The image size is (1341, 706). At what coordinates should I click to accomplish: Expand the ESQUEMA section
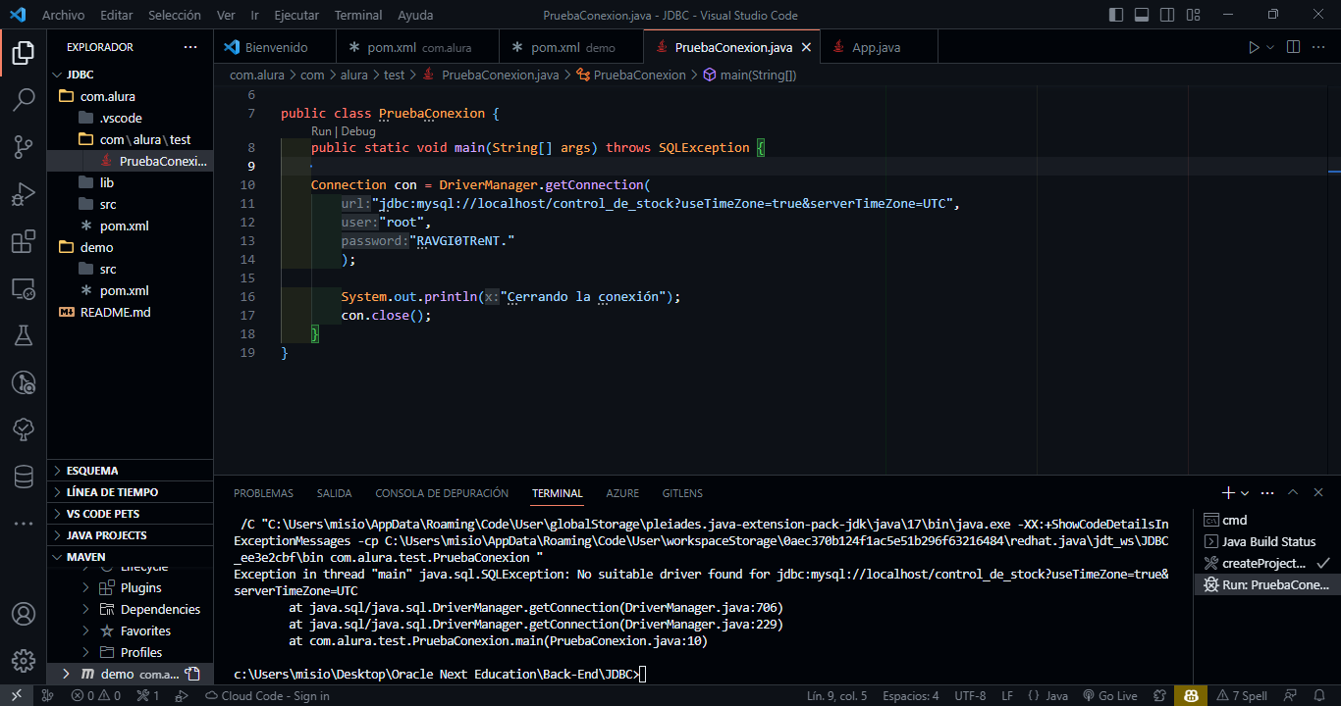tap(130, 471)
